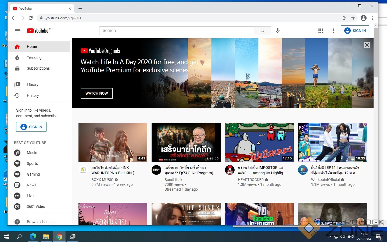Click Sign In button in header
Viewport: 387px width, 242px height.
tap(355, 31)
